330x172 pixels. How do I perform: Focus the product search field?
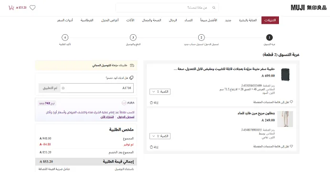pos(167,8)
